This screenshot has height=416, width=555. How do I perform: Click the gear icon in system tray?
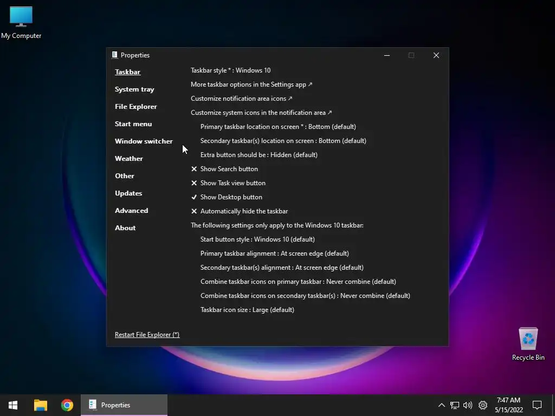coord(483,405)
